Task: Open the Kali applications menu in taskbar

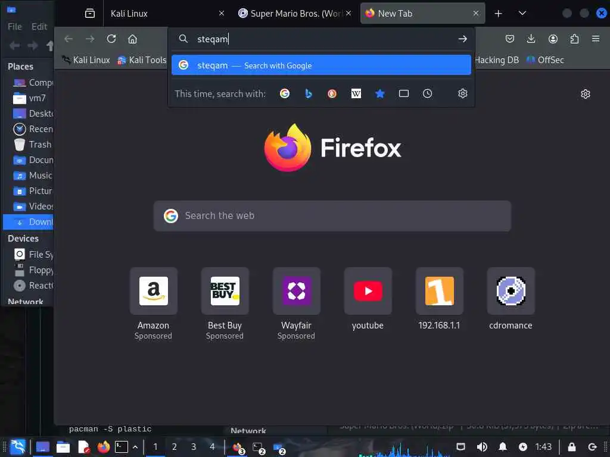Action: coord(17,447)
